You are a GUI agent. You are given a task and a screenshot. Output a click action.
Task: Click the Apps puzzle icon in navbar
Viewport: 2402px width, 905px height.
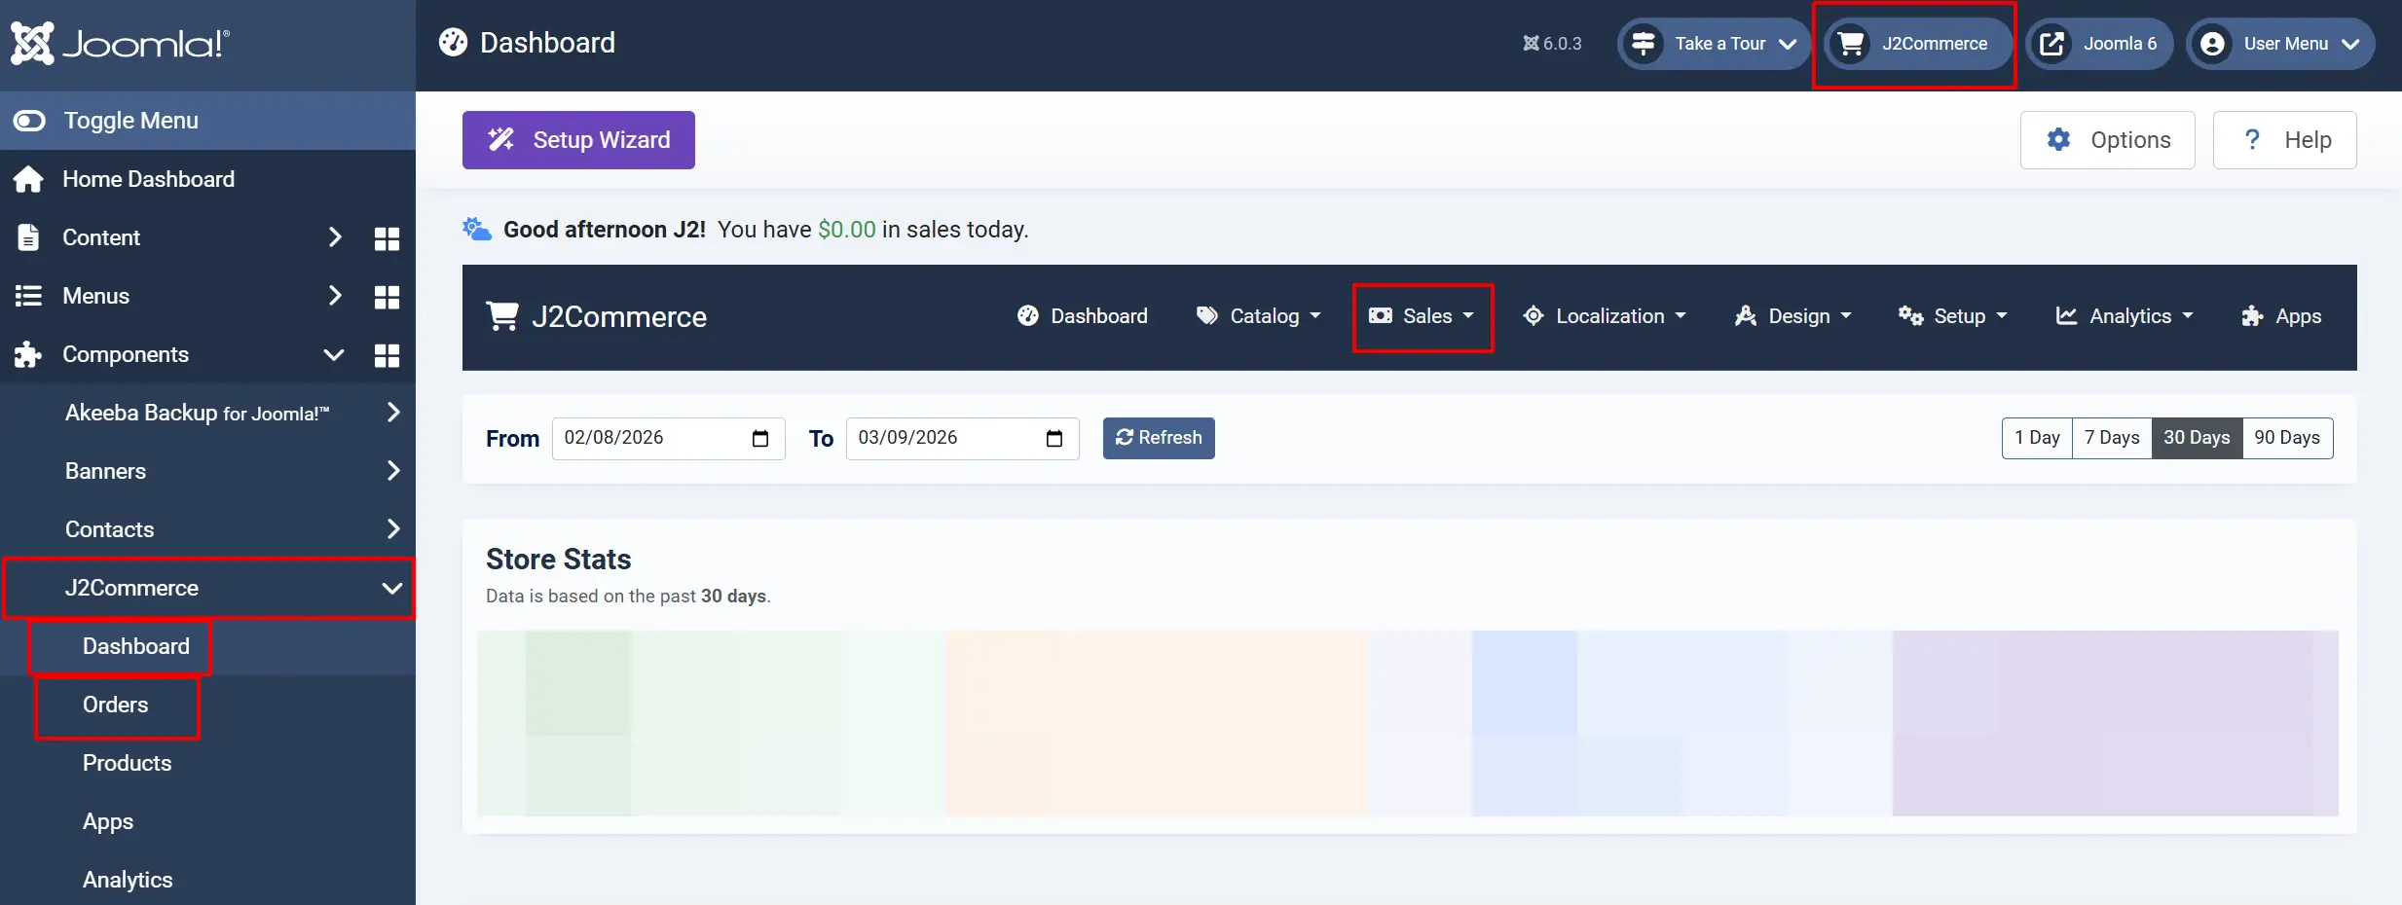pyautogui.click(x=2252, y=316)
